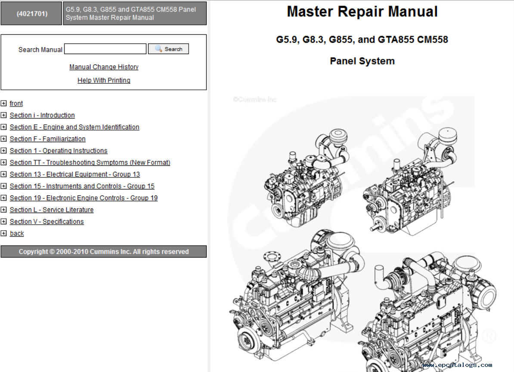
Task: Expand Section L Service Literature node
Action: [x=3, y=210]
